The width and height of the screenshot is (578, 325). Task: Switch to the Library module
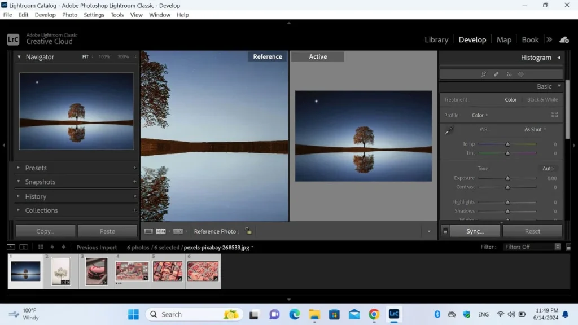[436, 40]
